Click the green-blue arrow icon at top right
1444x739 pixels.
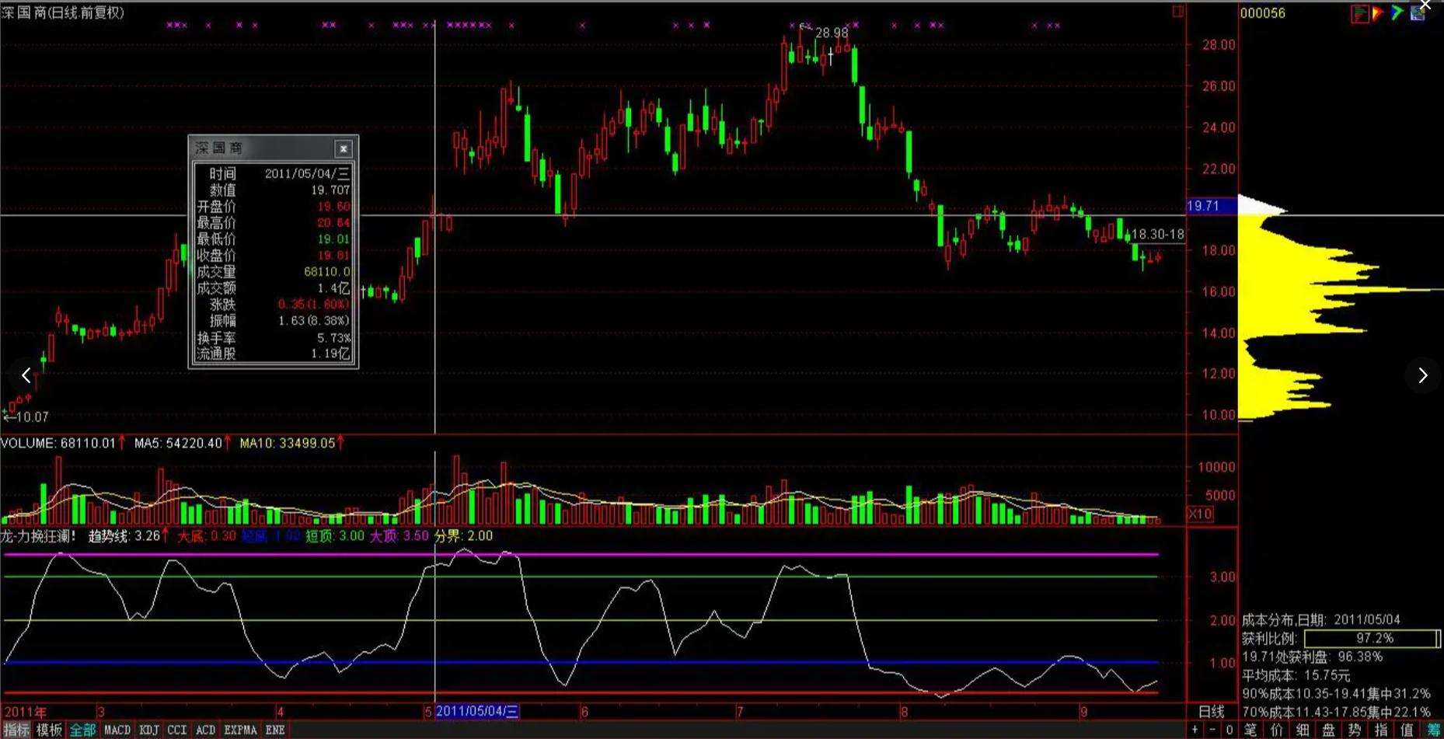1397,13
